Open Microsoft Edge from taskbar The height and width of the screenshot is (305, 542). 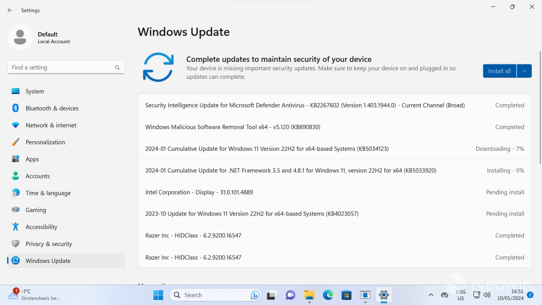pos(328,295)
